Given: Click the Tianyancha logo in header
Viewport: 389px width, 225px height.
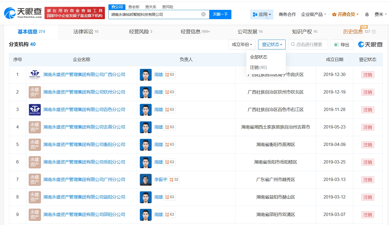Looking at the screenshot, I should [23, 13].
